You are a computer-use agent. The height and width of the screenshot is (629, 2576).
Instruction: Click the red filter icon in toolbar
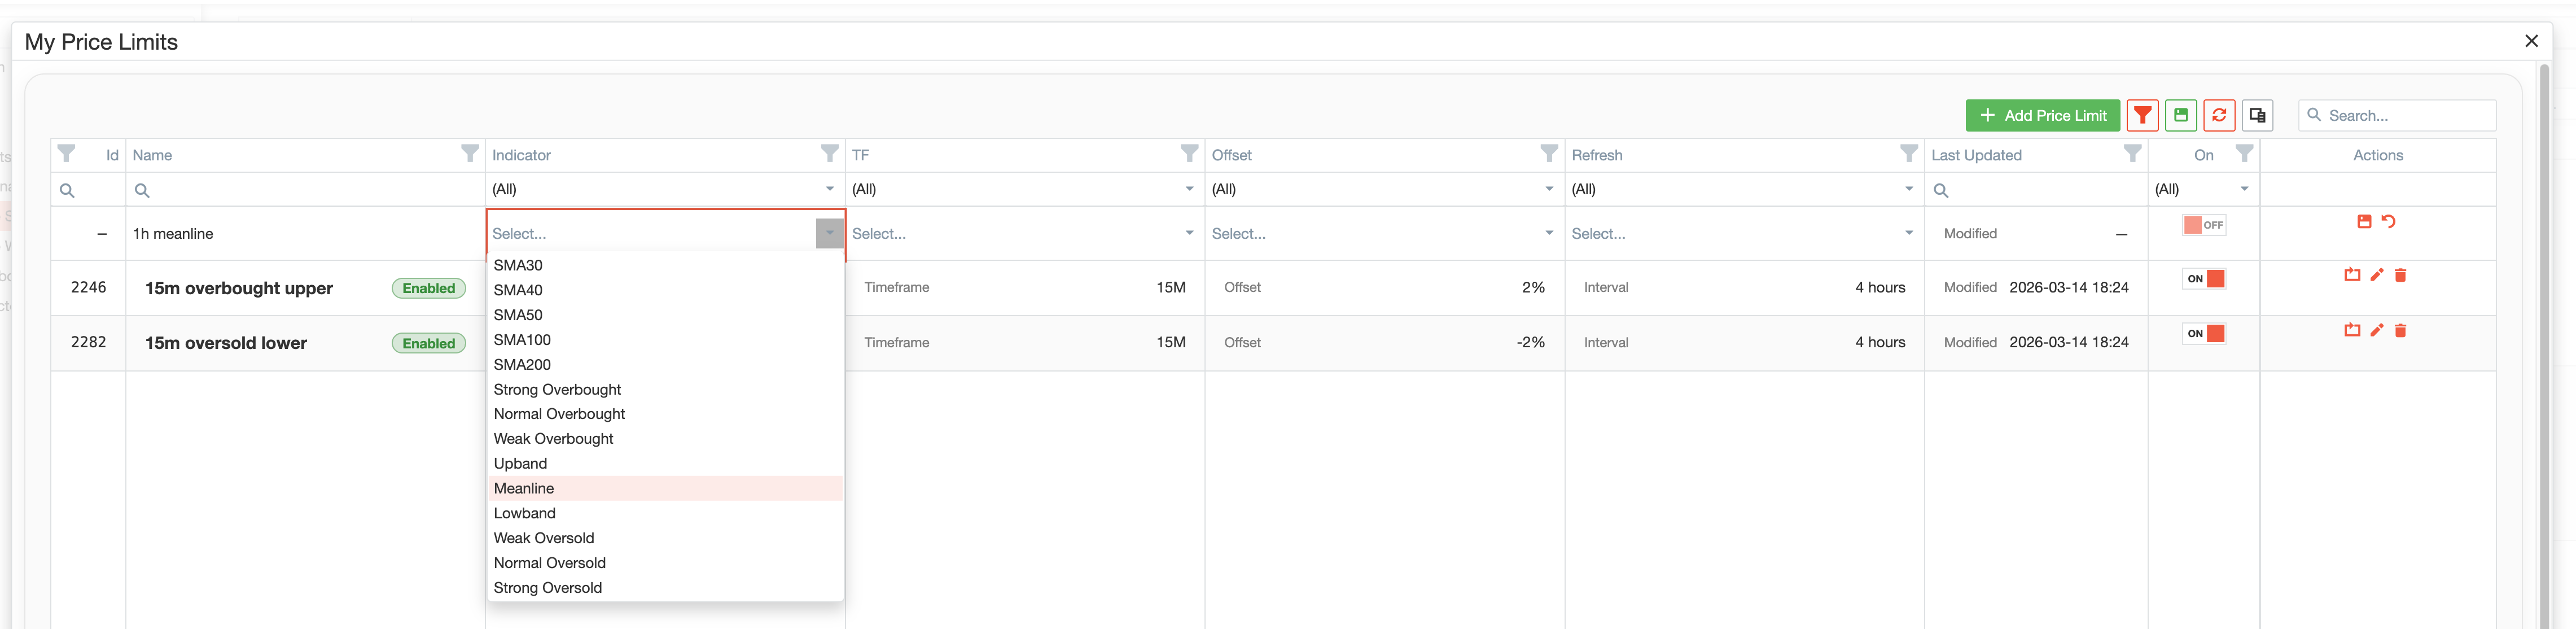point(2142,115)
